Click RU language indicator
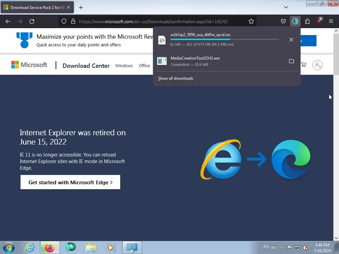Viewport: 339px width, 254px height. click(266, 247)
